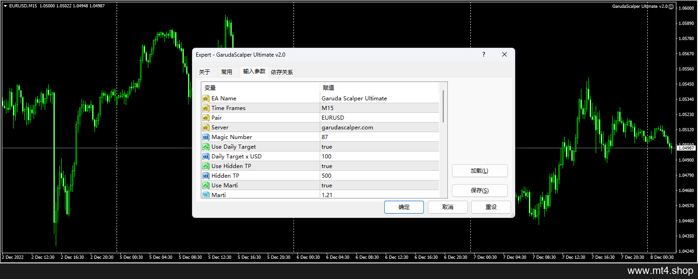Cancel with the 取消 button
This screenshot has height=279, width=698.
(x=448, y=207)
